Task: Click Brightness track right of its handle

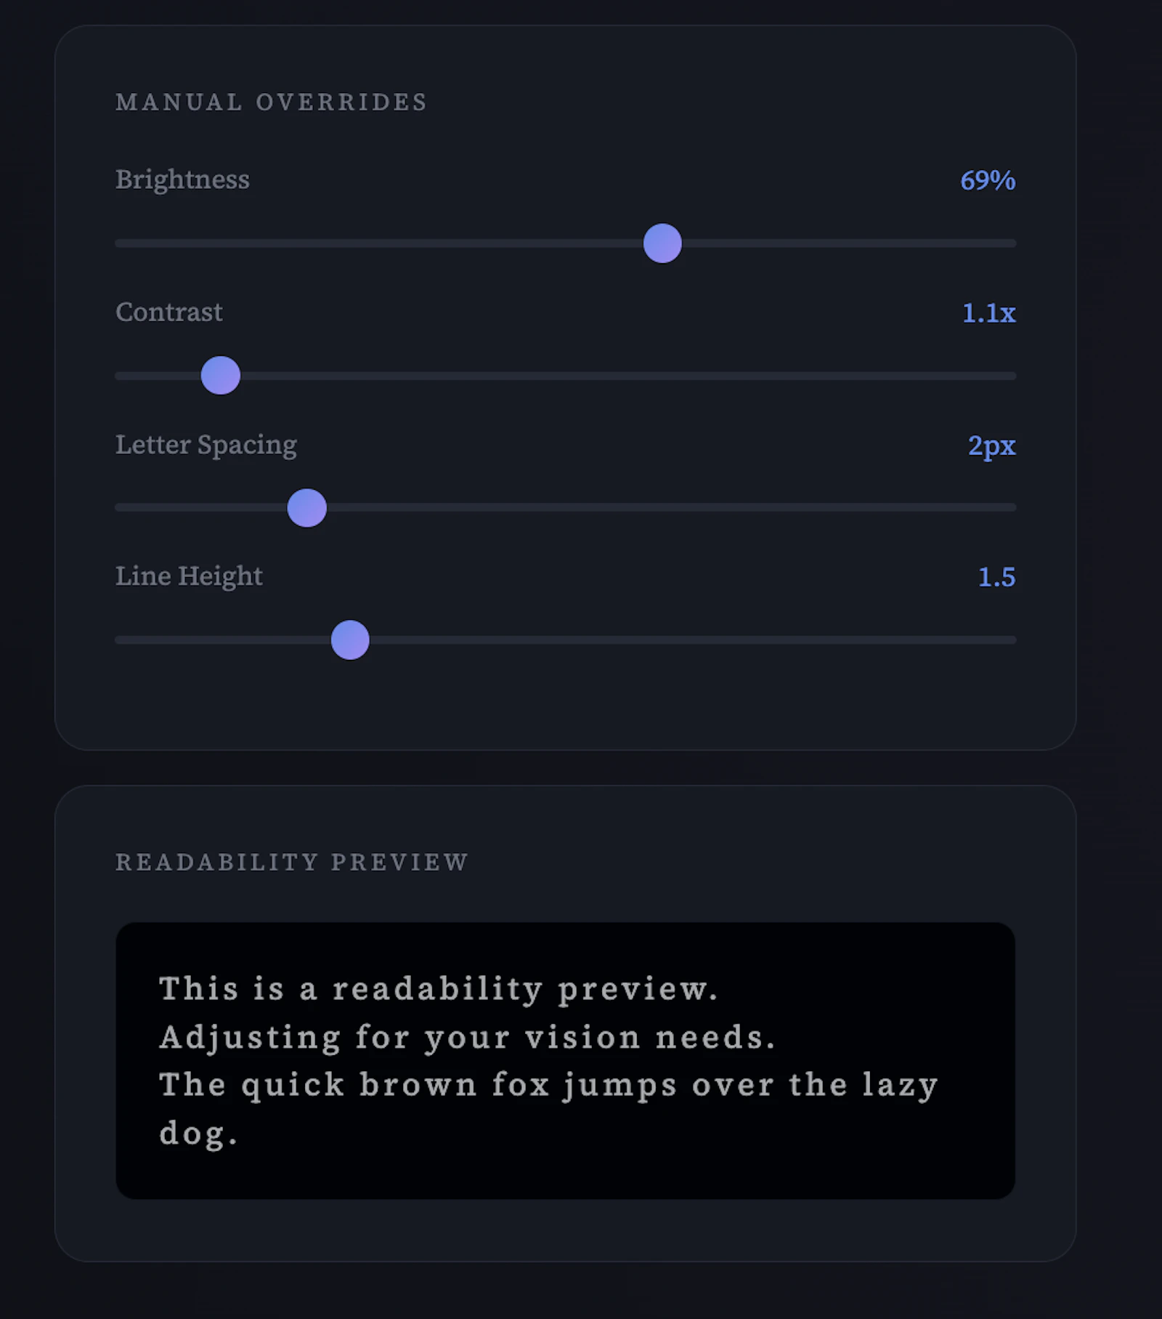Action: pyautogui.click(x=848, y=243)
